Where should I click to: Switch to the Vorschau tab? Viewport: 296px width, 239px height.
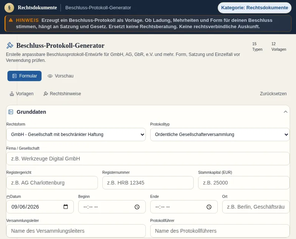click(60, 76)
